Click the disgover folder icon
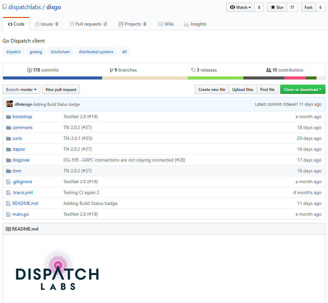 coord(8,160)
